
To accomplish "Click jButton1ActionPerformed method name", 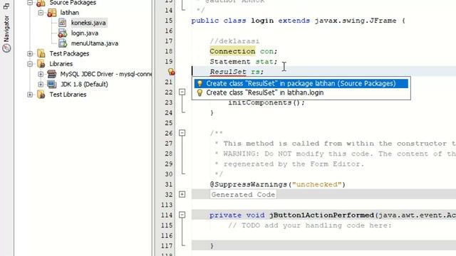I will tap(321, 215).
